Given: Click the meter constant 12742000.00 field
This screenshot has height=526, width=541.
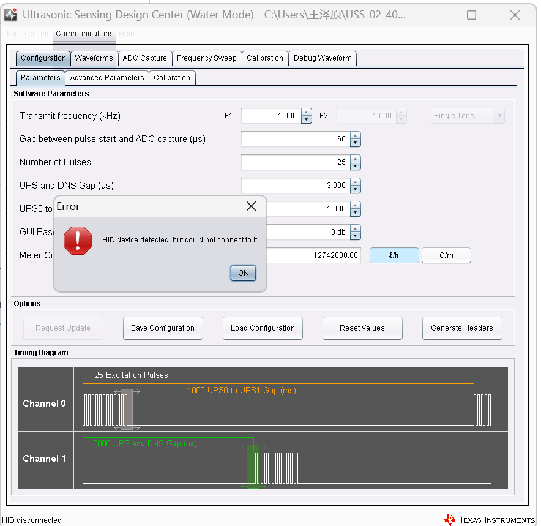Looking at the screenshot, I should (313, 255).
